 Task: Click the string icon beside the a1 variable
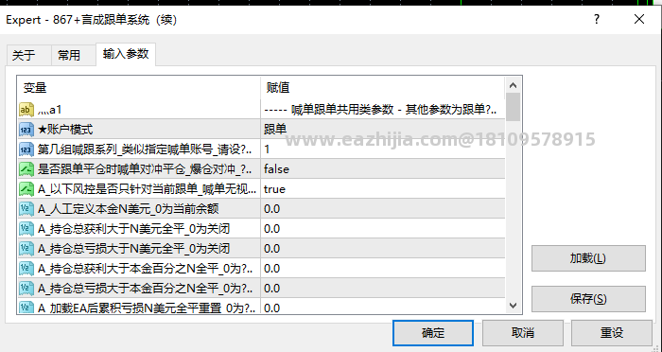[26, 110]
